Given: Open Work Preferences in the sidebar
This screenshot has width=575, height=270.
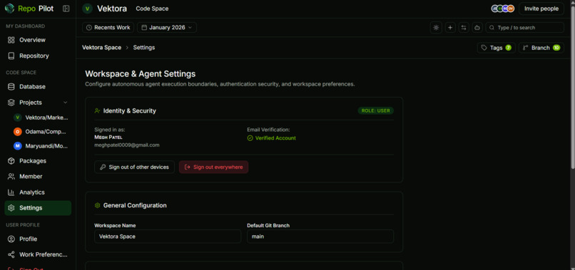Looking at the screenshot, I should [38, 254].
